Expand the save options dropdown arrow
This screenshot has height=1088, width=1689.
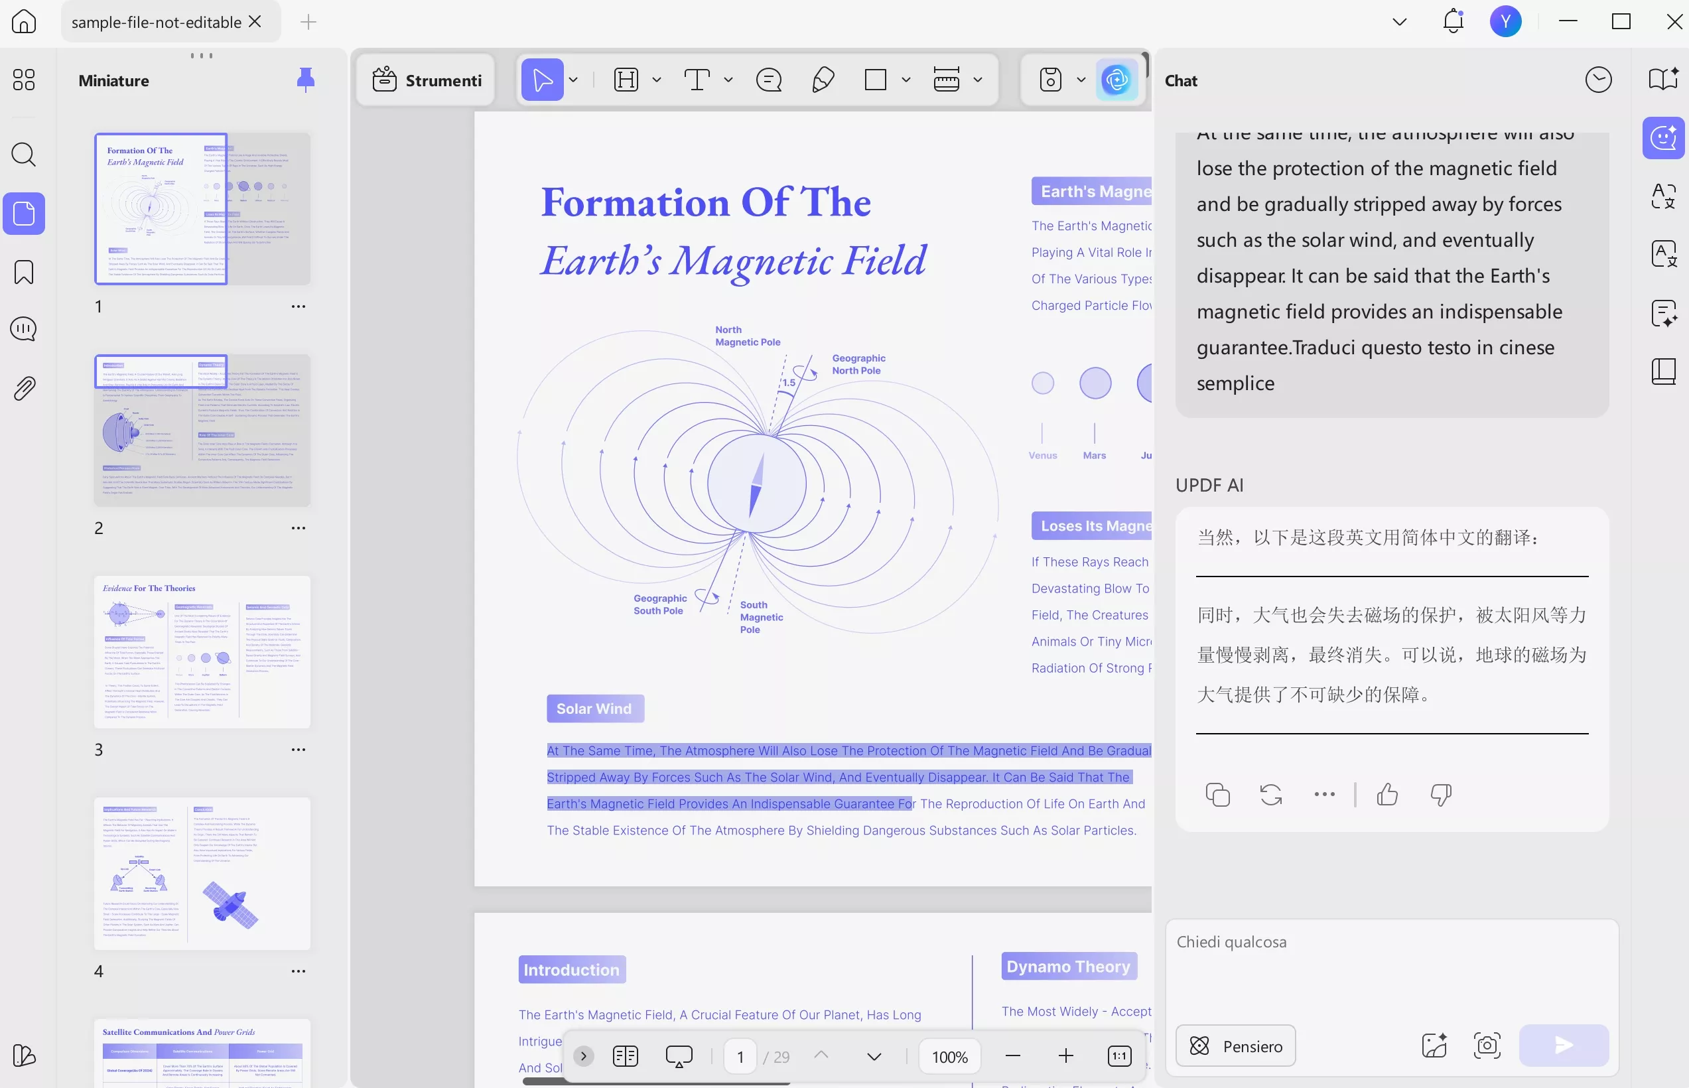pyautogui.click(x=1081, y=80)
